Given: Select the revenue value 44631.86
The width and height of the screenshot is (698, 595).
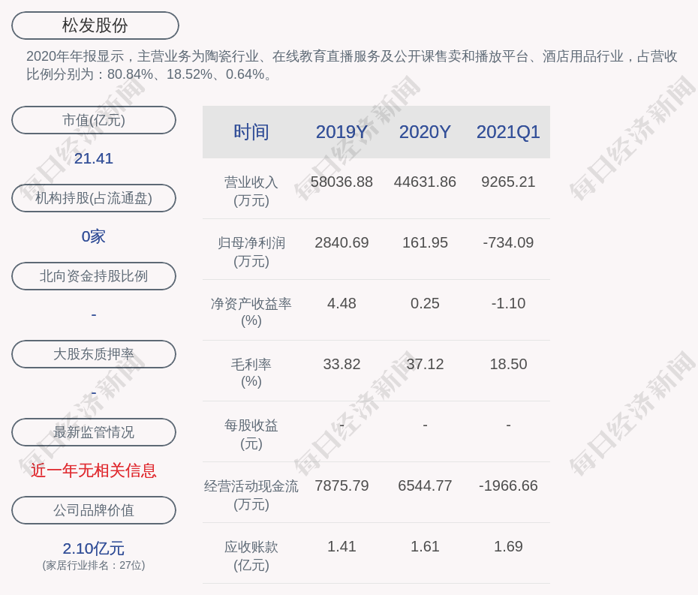Looking at the screenshot, I should 425,182.
